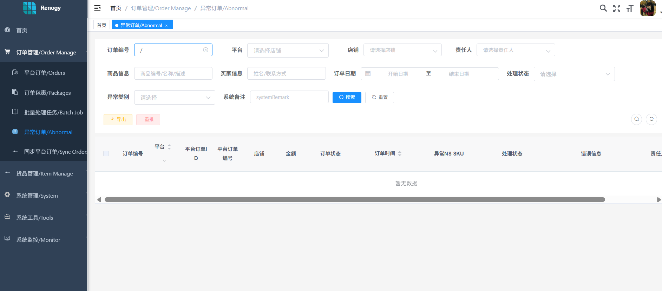
Task: Enter fullscreen mode via expand icon
Action: tap(616, 8)
